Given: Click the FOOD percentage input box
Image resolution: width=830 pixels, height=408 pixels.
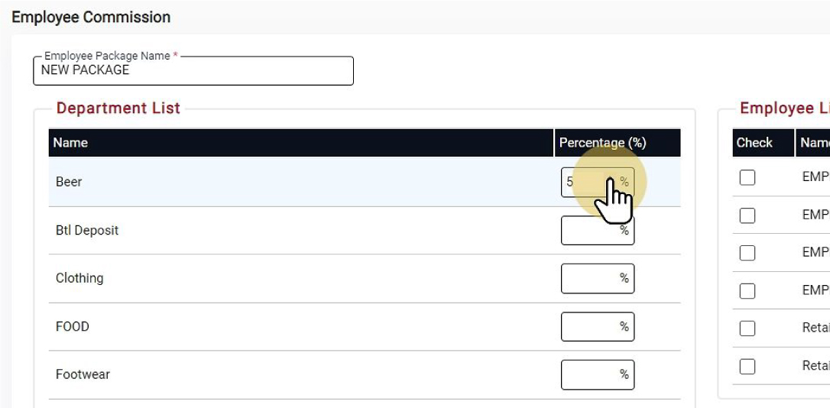Looking at the screenshot, I should (590, 326).
